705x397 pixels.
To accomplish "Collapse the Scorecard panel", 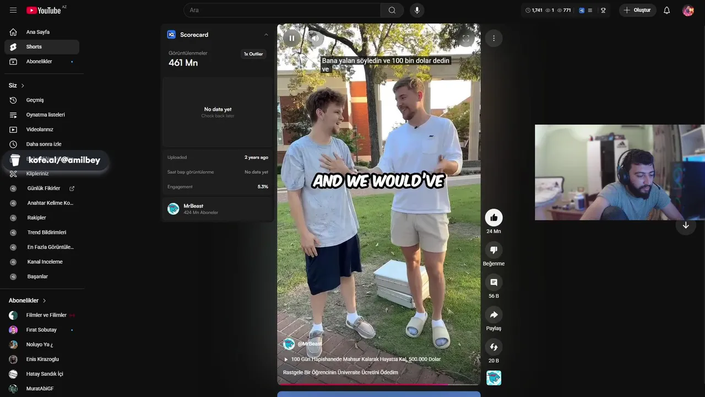I will [x=266, y=35].
